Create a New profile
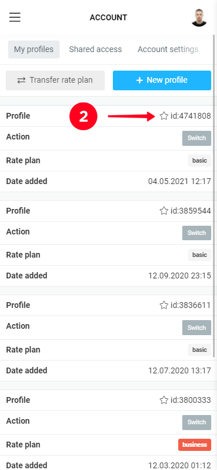Viewport: 217px width, 470px height. pos(162,80)
